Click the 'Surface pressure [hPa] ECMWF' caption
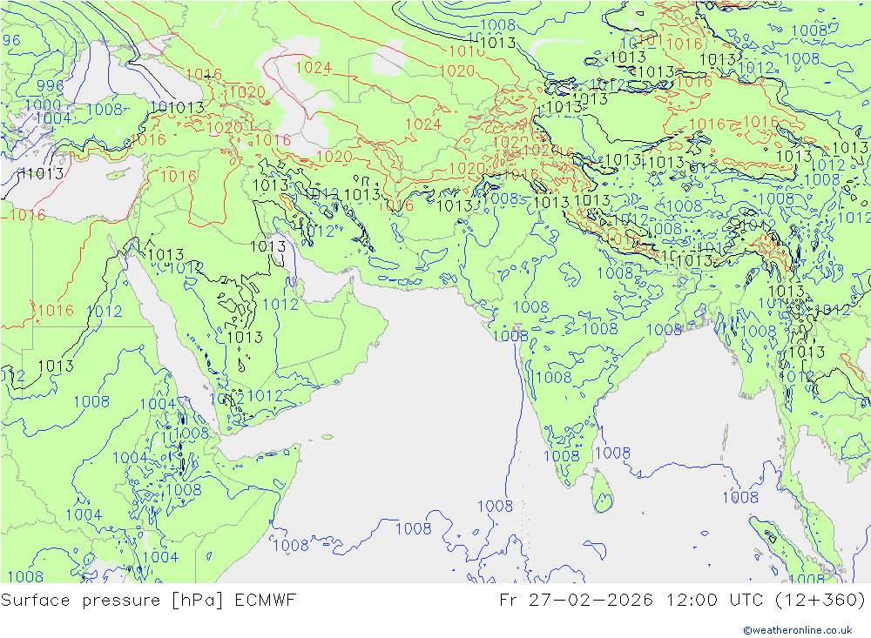This screenshot has width=871, height=638. (148, 601)
